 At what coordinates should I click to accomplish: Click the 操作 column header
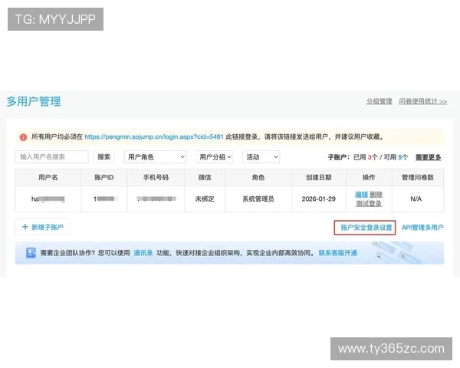(x=369, y=177)
